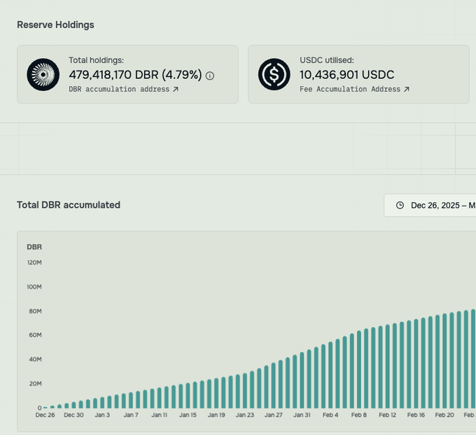Click the Reserve Holdings heading
The height and width of the screenshot is (435, 476).
click(55, 24)
